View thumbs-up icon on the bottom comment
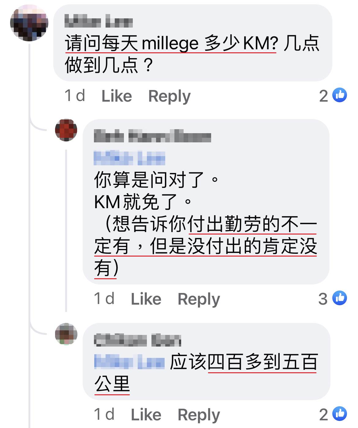The image size is (358, 428). (x=340, y=414)
